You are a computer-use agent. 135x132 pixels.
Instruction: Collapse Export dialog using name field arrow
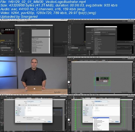click(x=109, y=101)
